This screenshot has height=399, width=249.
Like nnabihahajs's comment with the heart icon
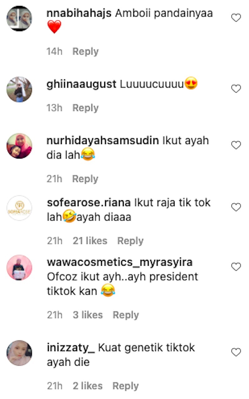[x=236, y=18]
